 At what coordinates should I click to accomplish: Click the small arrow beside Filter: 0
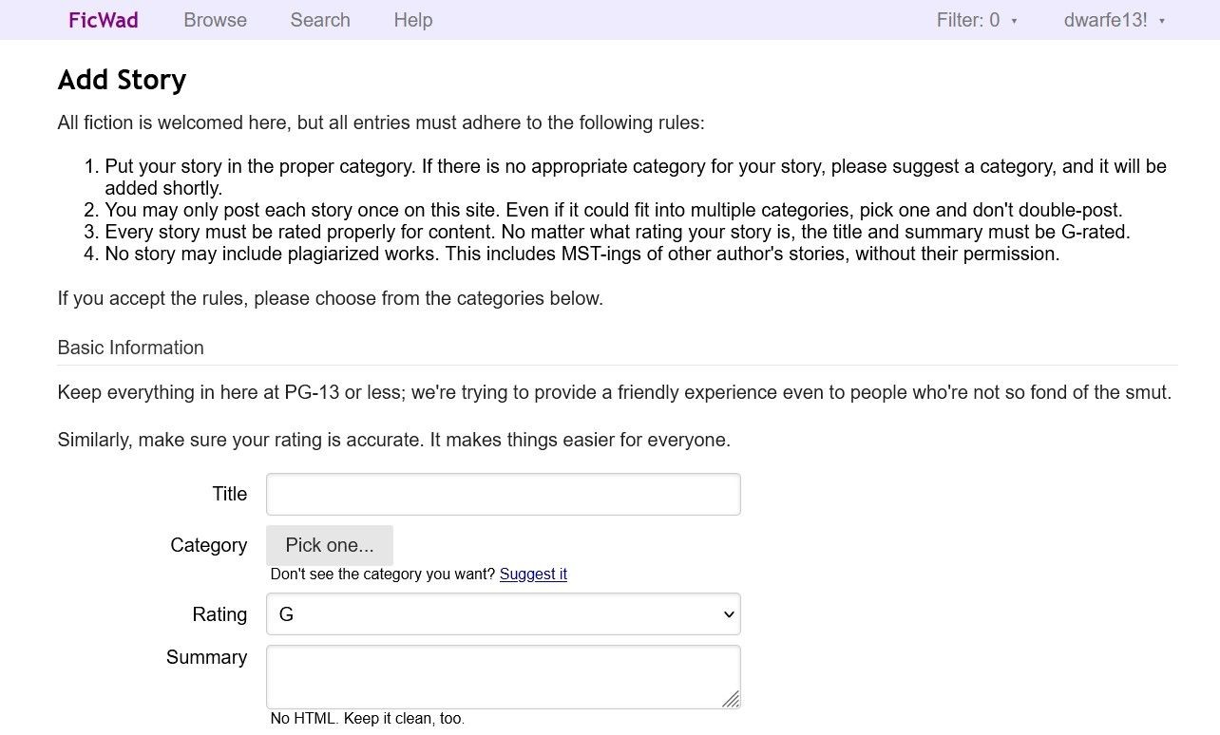[1014, 21]
